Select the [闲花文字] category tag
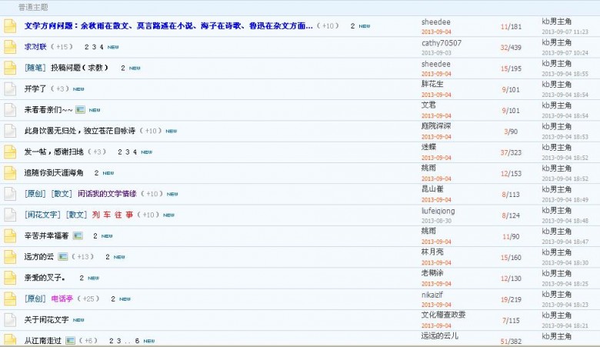 [42, 215]
